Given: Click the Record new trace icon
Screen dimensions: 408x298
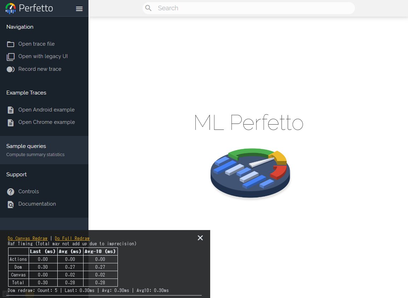Looking at the screenshot, I should point(11,69).
